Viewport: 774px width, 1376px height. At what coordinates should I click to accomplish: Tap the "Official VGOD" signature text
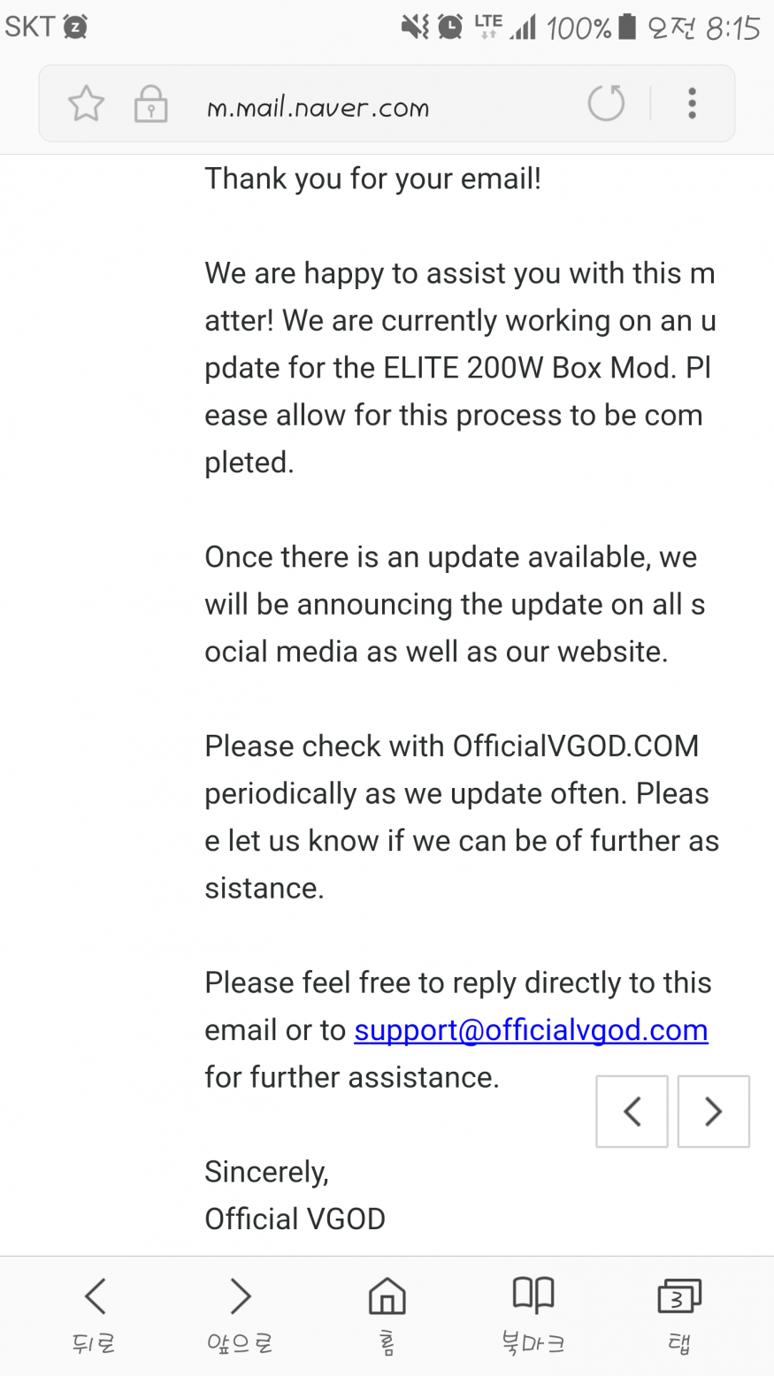[x=295, y=1219]
